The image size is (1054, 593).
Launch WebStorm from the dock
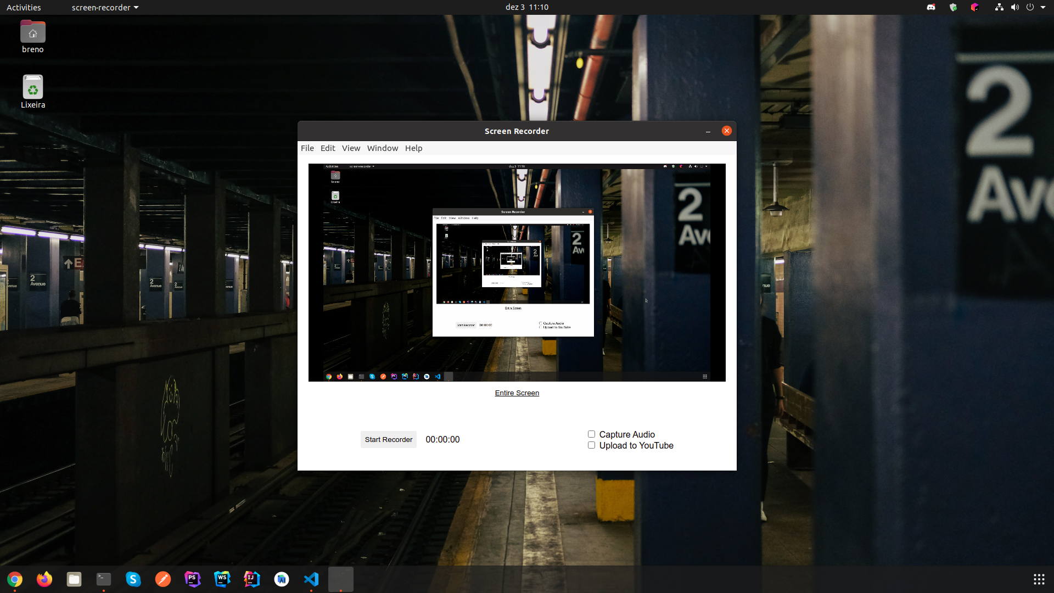[222, 579]
